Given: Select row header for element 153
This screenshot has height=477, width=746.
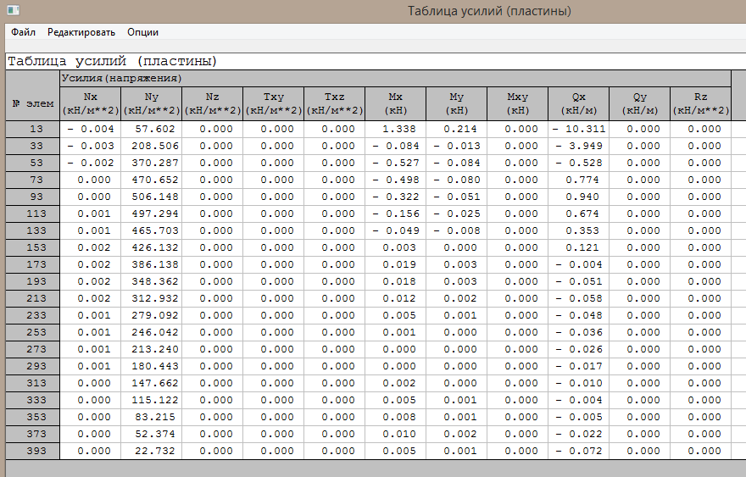Looking at the screenshot, I should pyautogui.click(x=33, y=247).
